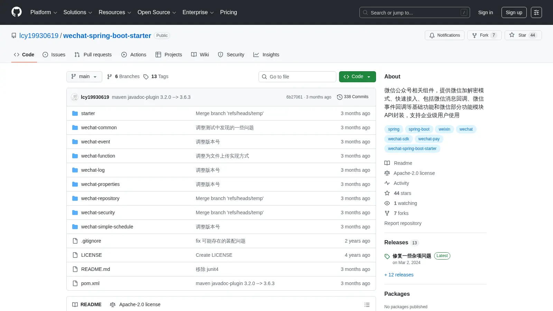Switch to the Pull requests tab

click(93, 55)
